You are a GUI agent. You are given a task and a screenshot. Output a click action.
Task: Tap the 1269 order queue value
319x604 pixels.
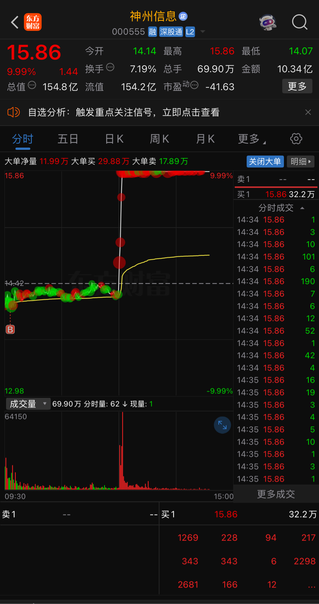pos(188,537)
